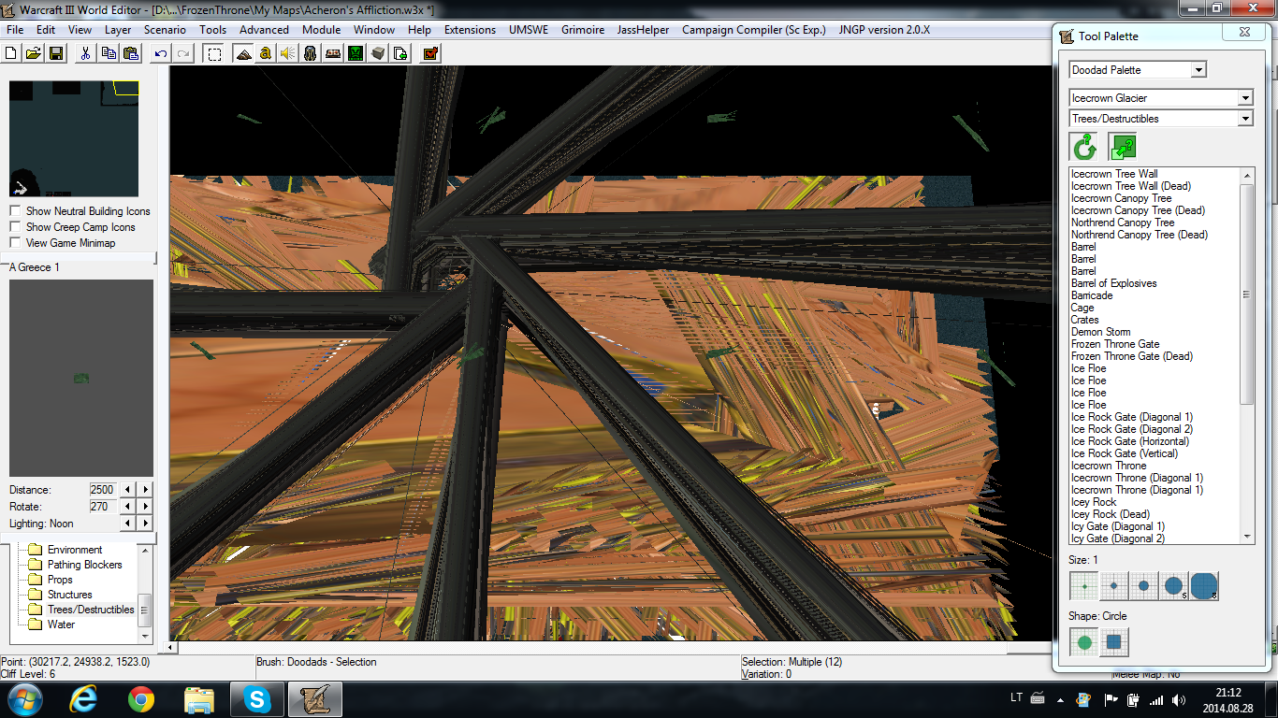Click the minimap preview
Viewport: 1278px width, 718px height.
point(74,138)
